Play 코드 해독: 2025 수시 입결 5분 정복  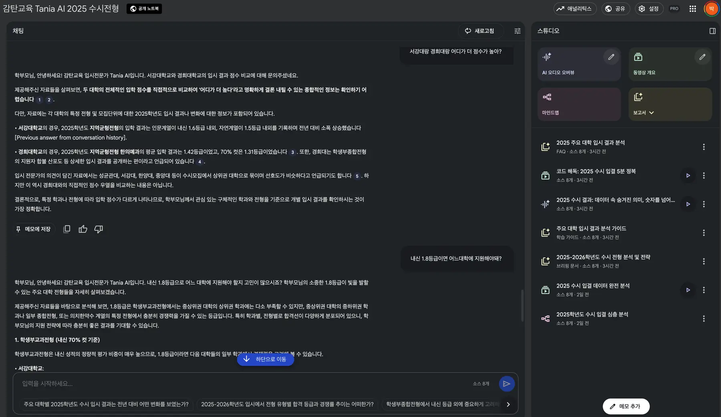point(688,175)
